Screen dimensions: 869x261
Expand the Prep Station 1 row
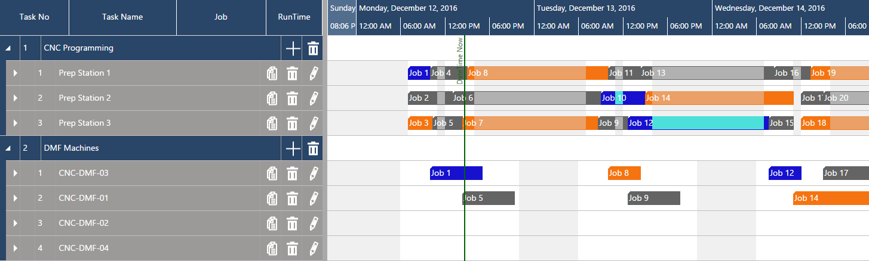tap(16, 73)
